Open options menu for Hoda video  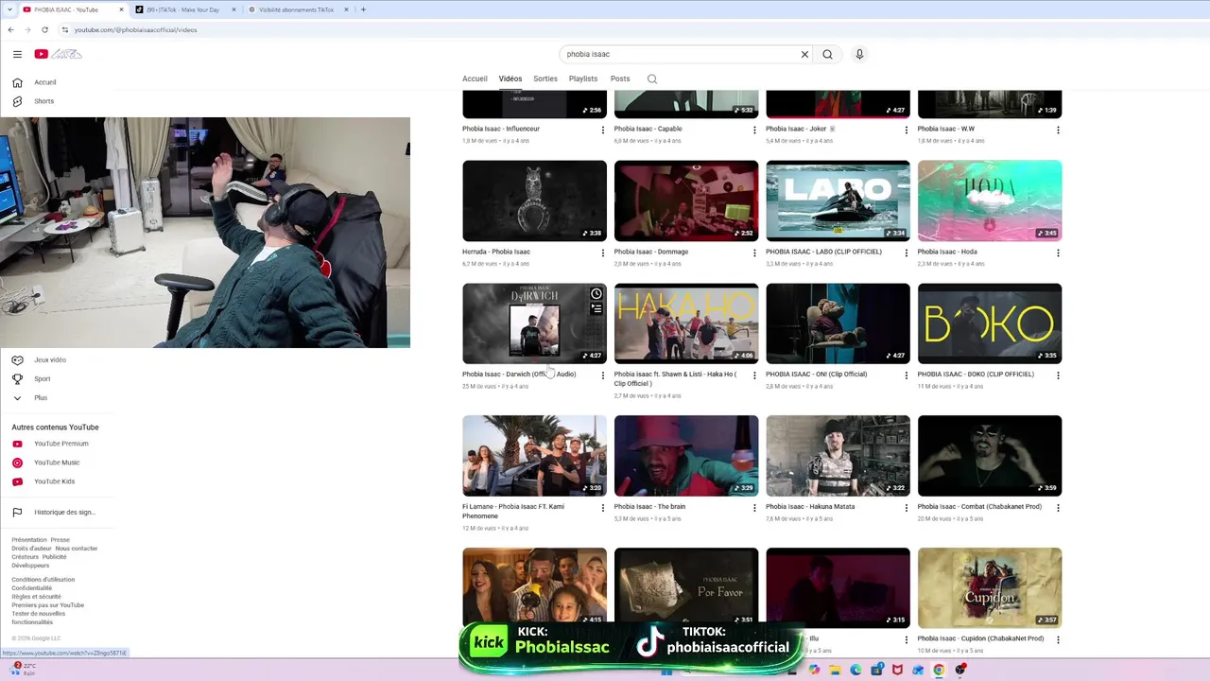tap(1058, 253)
